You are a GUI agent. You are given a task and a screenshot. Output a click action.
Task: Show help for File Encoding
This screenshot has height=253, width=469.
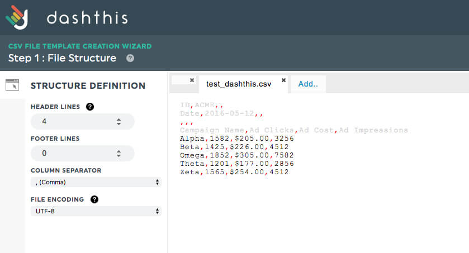click(94, 199)
